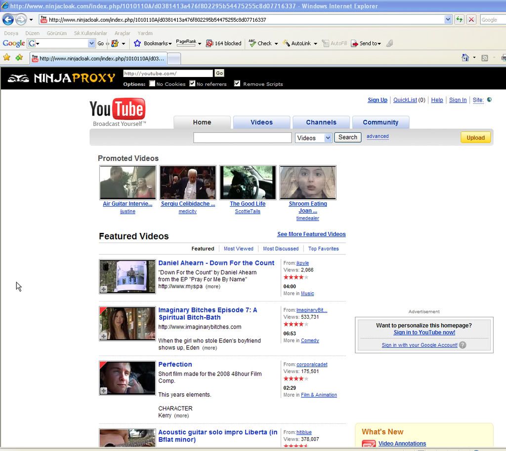Click the YouTube Search button
This screenshot has height=451, width=506.
click(347, 137)
